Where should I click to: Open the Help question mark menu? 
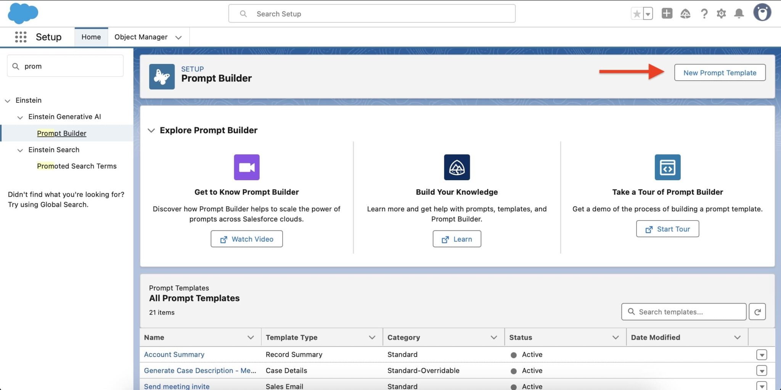[x=704, y=13]
